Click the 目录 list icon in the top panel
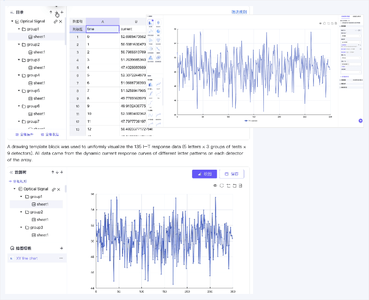The width and height of the screenshot is (369, 300). [12, 13]
